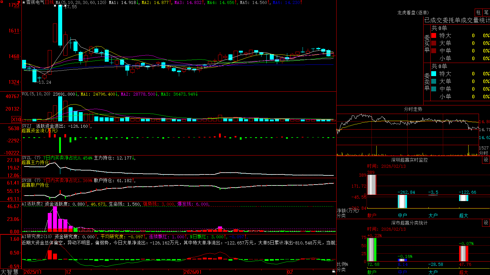This screenshot has width=490, height=275.
Task: Click the 超赢资金流(万元) yellow label
Action: (40, 130)
